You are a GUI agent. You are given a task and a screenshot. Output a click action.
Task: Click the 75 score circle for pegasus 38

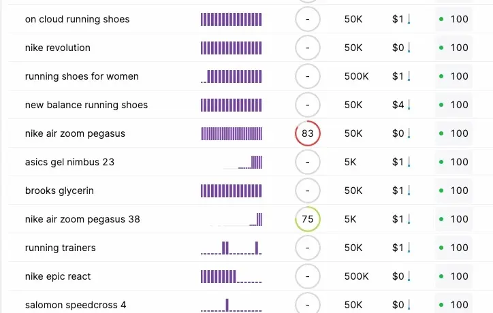coord(308,219)
